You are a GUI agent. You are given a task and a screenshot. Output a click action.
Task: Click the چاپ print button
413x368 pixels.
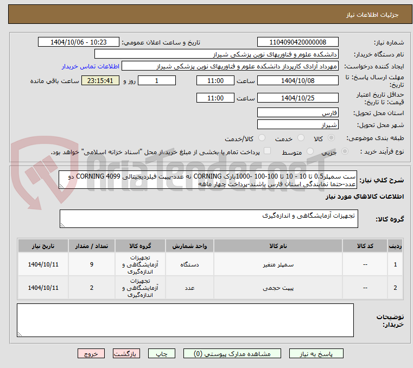pyautogui.click(x=162, y=353)
